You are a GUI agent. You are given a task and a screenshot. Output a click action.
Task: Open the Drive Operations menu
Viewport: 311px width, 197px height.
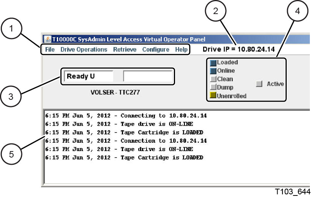point(84,50)
